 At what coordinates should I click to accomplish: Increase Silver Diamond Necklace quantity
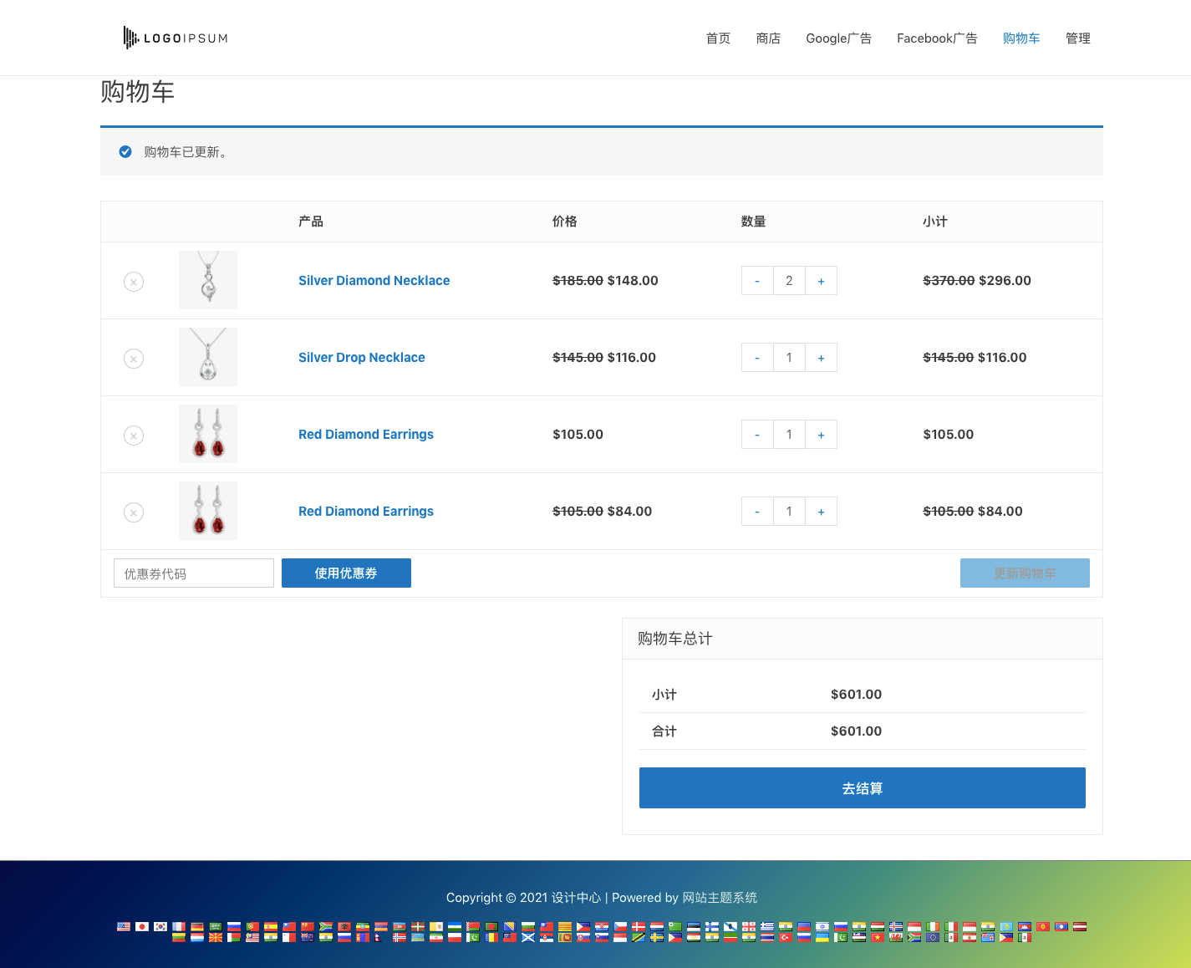click(x=821, y=281)
